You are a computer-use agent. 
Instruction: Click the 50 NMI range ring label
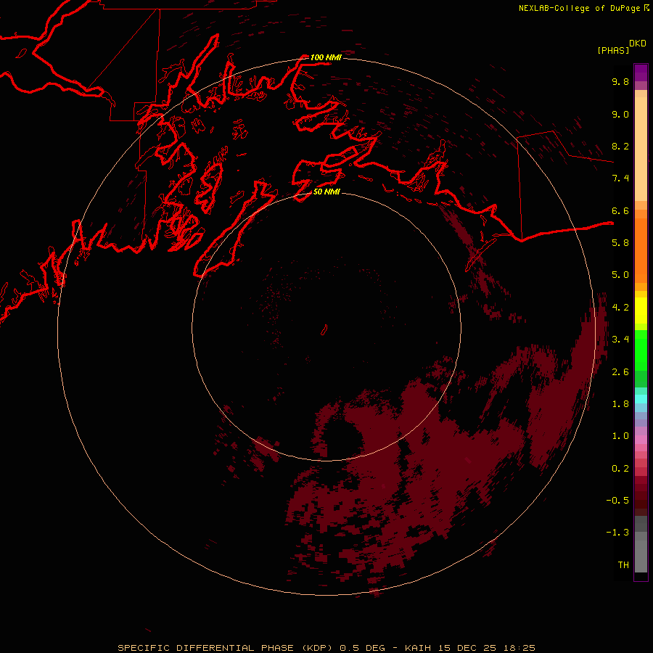pos(326,192)
